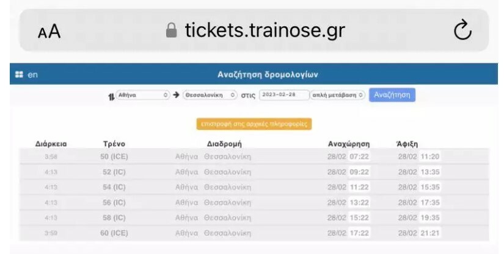The height and width of the screenshot is (254, 504).
Task: Open the Αθήνα departure station dropdown
Action: point(142,96)
